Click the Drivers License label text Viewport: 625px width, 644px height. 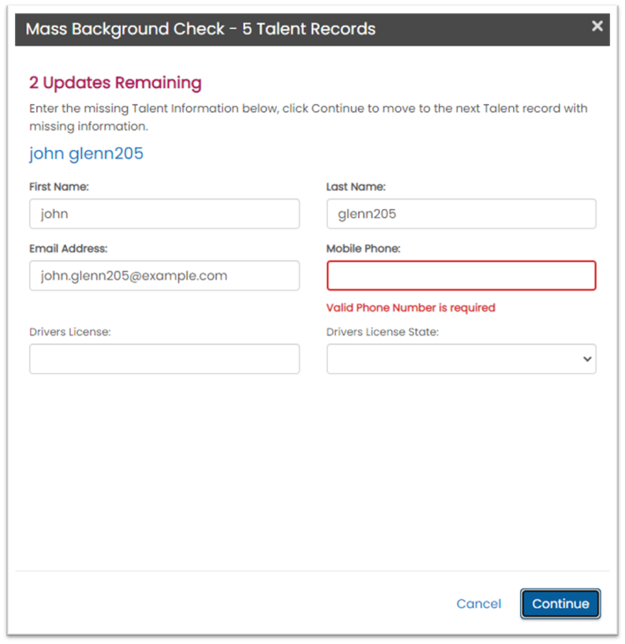[x=71, y=332]
